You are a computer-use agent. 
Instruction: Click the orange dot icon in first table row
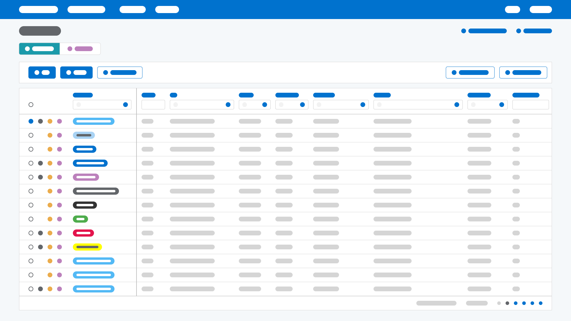tap(50, 121)
